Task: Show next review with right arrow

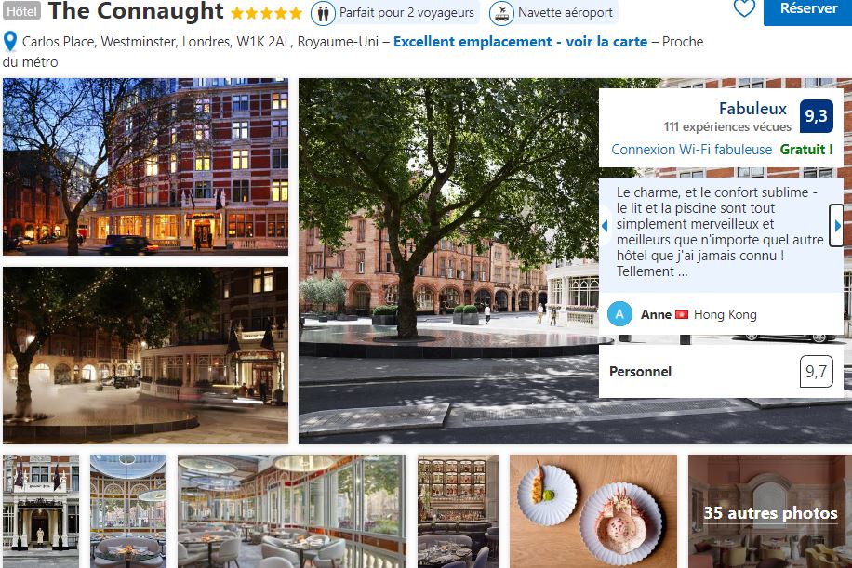Action: (x=837, y=225)
